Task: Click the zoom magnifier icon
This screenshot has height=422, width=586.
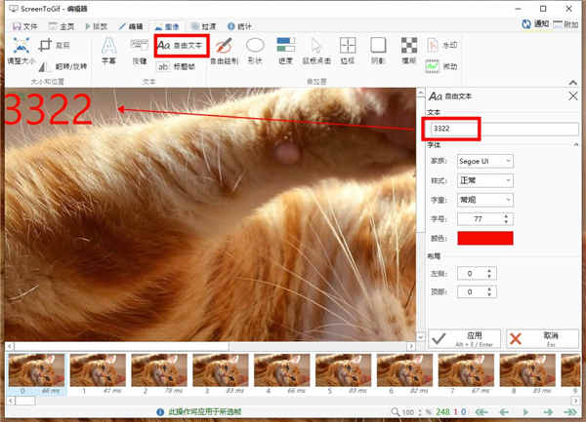Action: (x=395, y=412)
